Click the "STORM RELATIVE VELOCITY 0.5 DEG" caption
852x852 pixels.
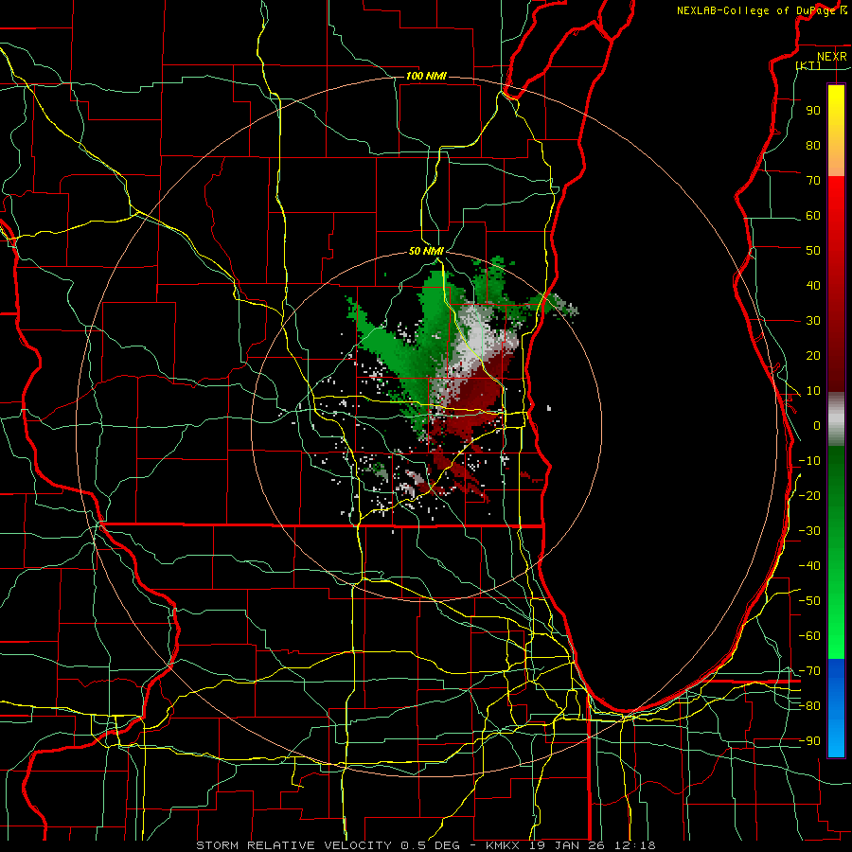point(328,845)
